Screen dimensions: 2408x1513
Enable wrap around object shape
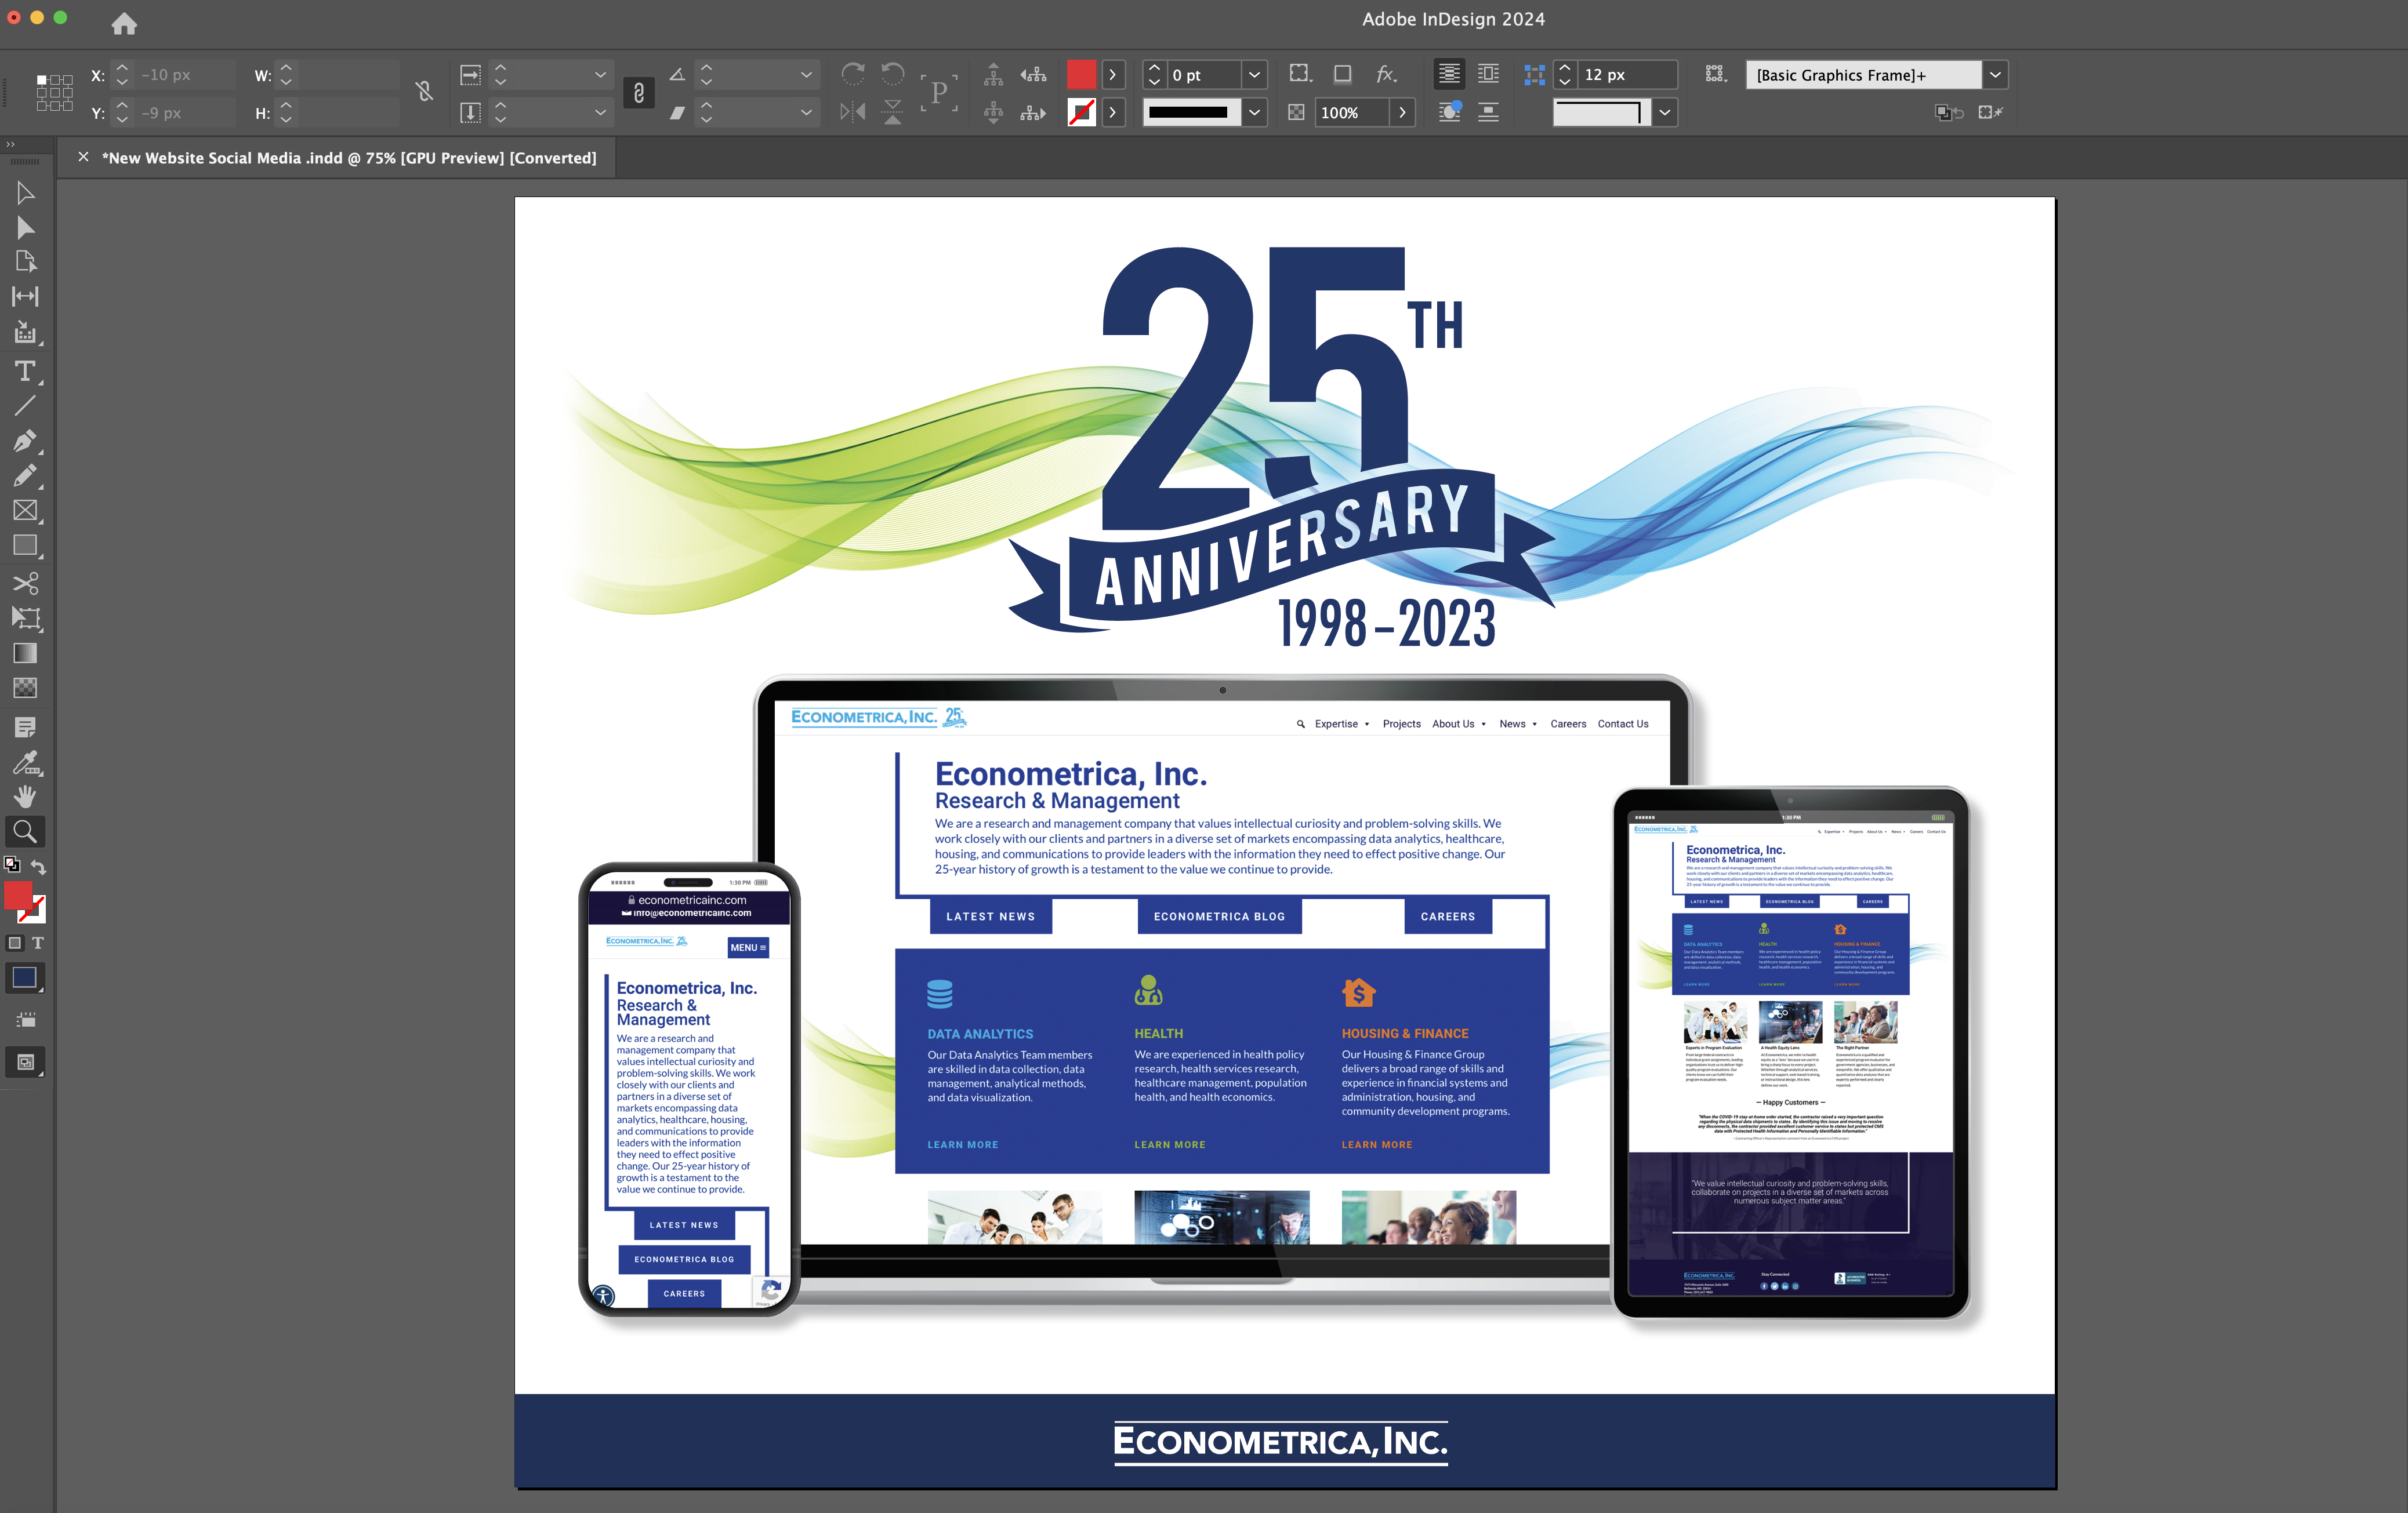click(1449, 112)
